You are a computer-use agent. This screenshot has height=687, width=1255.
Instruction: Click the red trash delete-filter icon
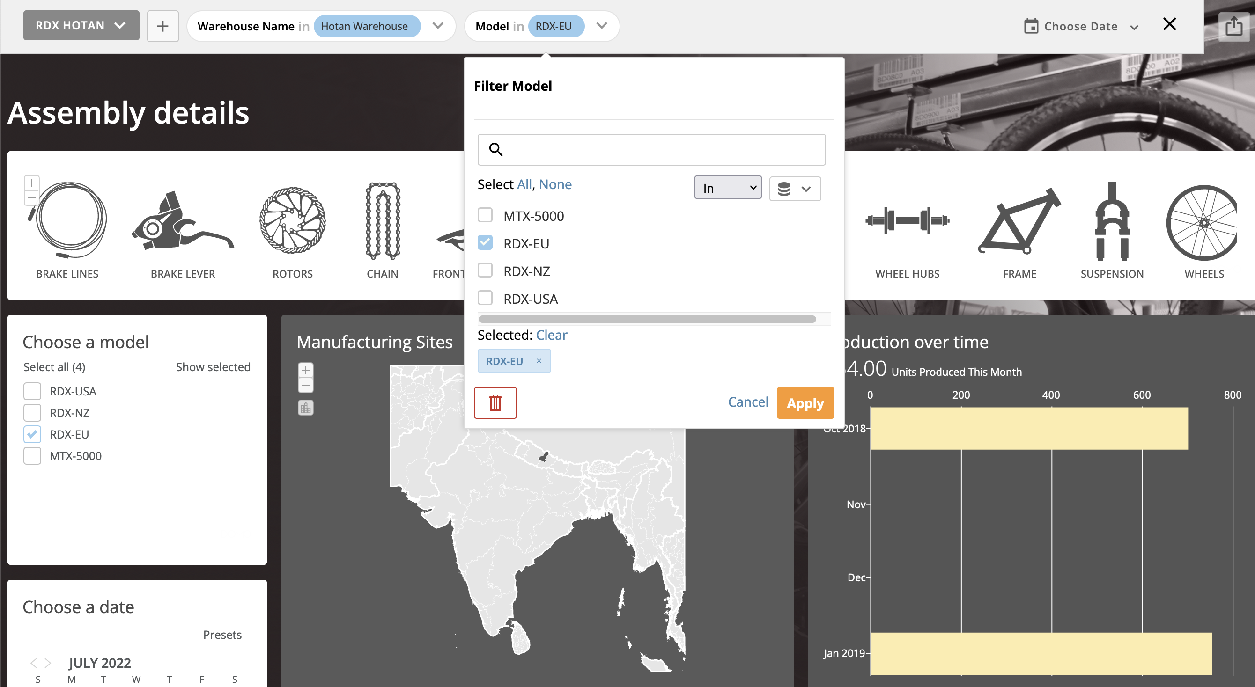(x=495, y=402)
